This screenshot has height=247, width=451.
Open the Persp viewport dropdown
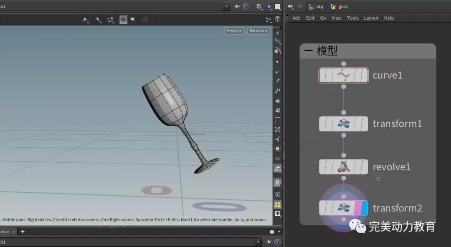point(234,31)
